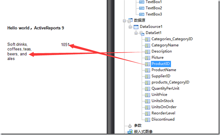Viewport: 220px width, 135px height.
Task: Click the Soft drinks description text
Action: click(19, 52)
